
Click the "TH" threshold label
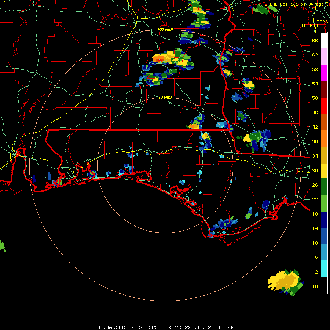[315, 286]
